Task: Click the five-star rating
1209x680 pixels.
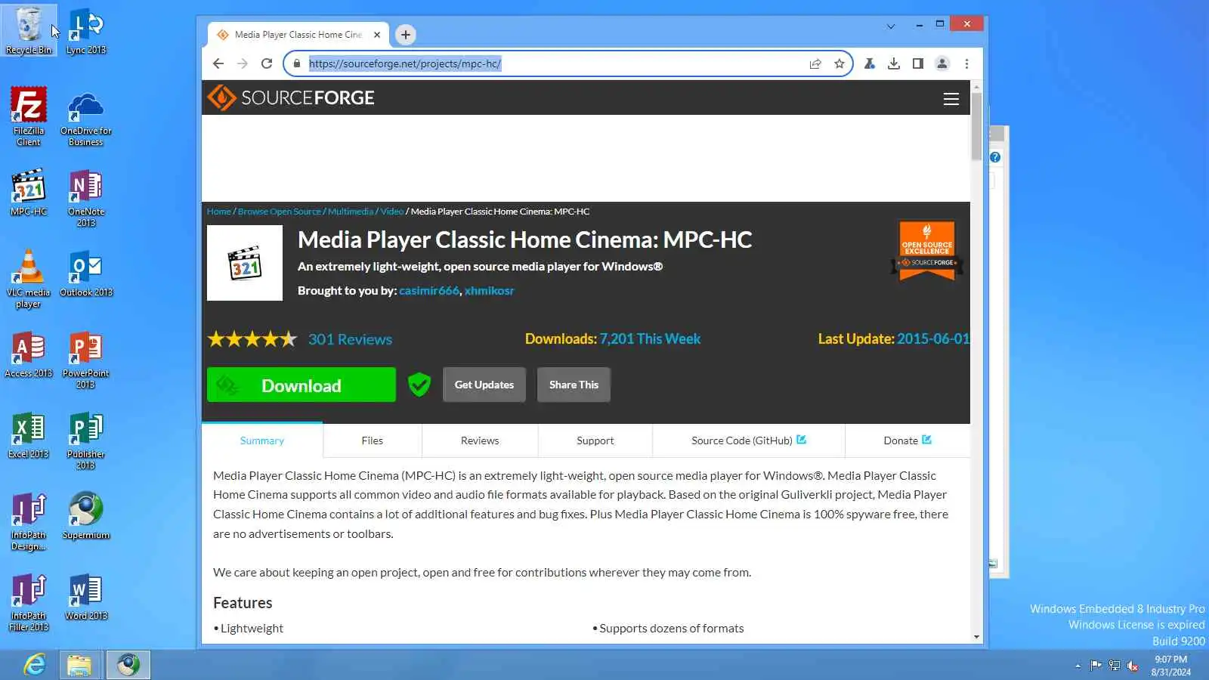Action: point(252,339)
